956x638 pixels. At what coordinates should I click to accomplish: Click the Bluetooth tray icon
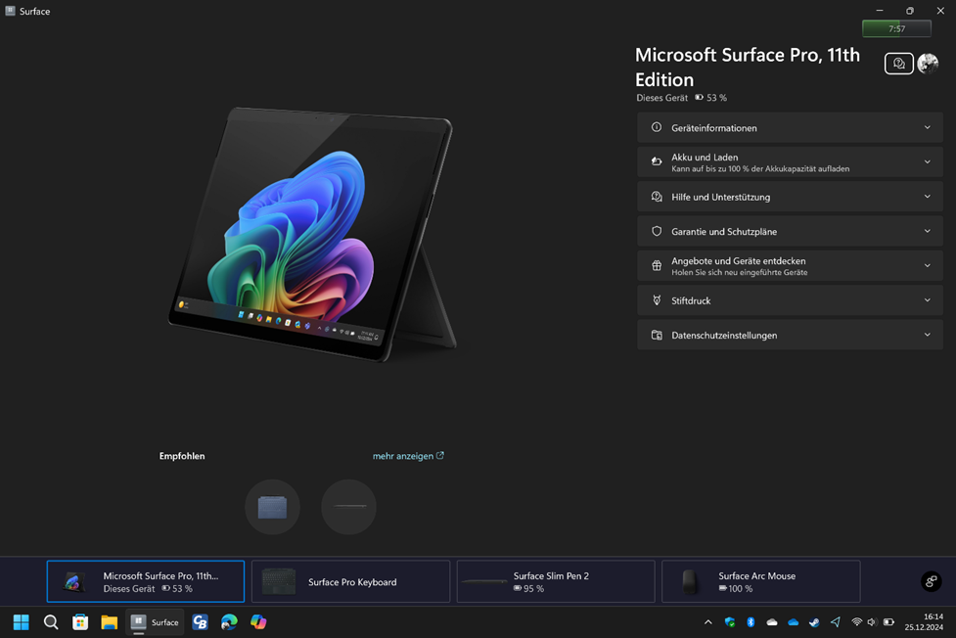pyautogui.click(x=751, y=622)
